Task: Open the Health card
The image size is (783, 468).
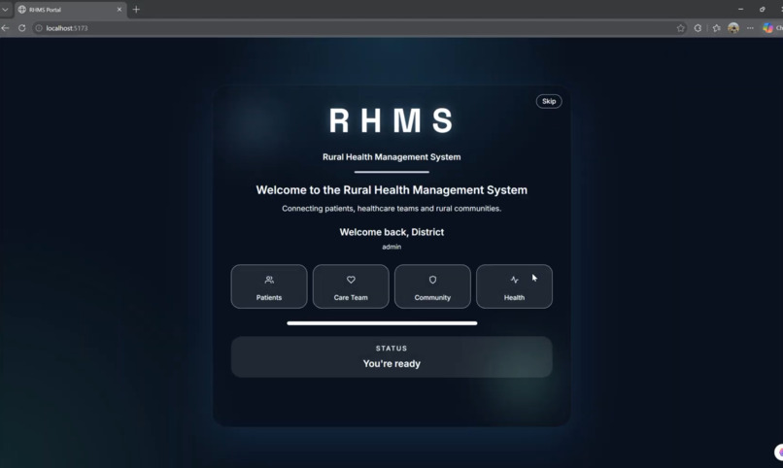Action: [514, 286]
